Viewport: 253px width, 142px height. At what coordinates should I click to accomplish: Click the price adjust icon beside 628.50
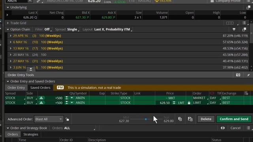pos(174,103)
